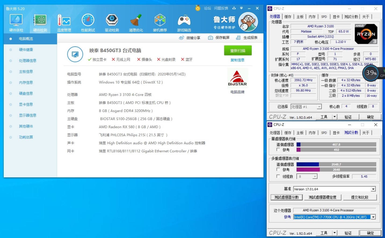
Task: Select 电脑概览 in the sidebar
Action: click(30, 39)
